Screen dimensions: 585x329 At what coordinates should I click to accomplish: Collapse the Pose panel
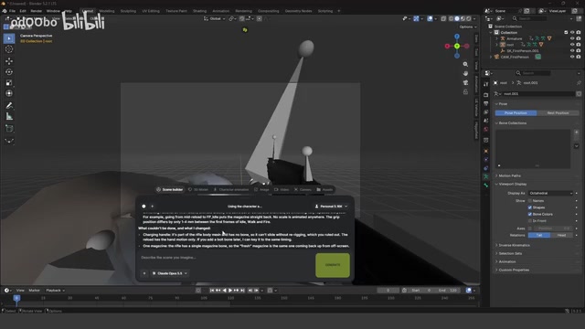point(502,104)
